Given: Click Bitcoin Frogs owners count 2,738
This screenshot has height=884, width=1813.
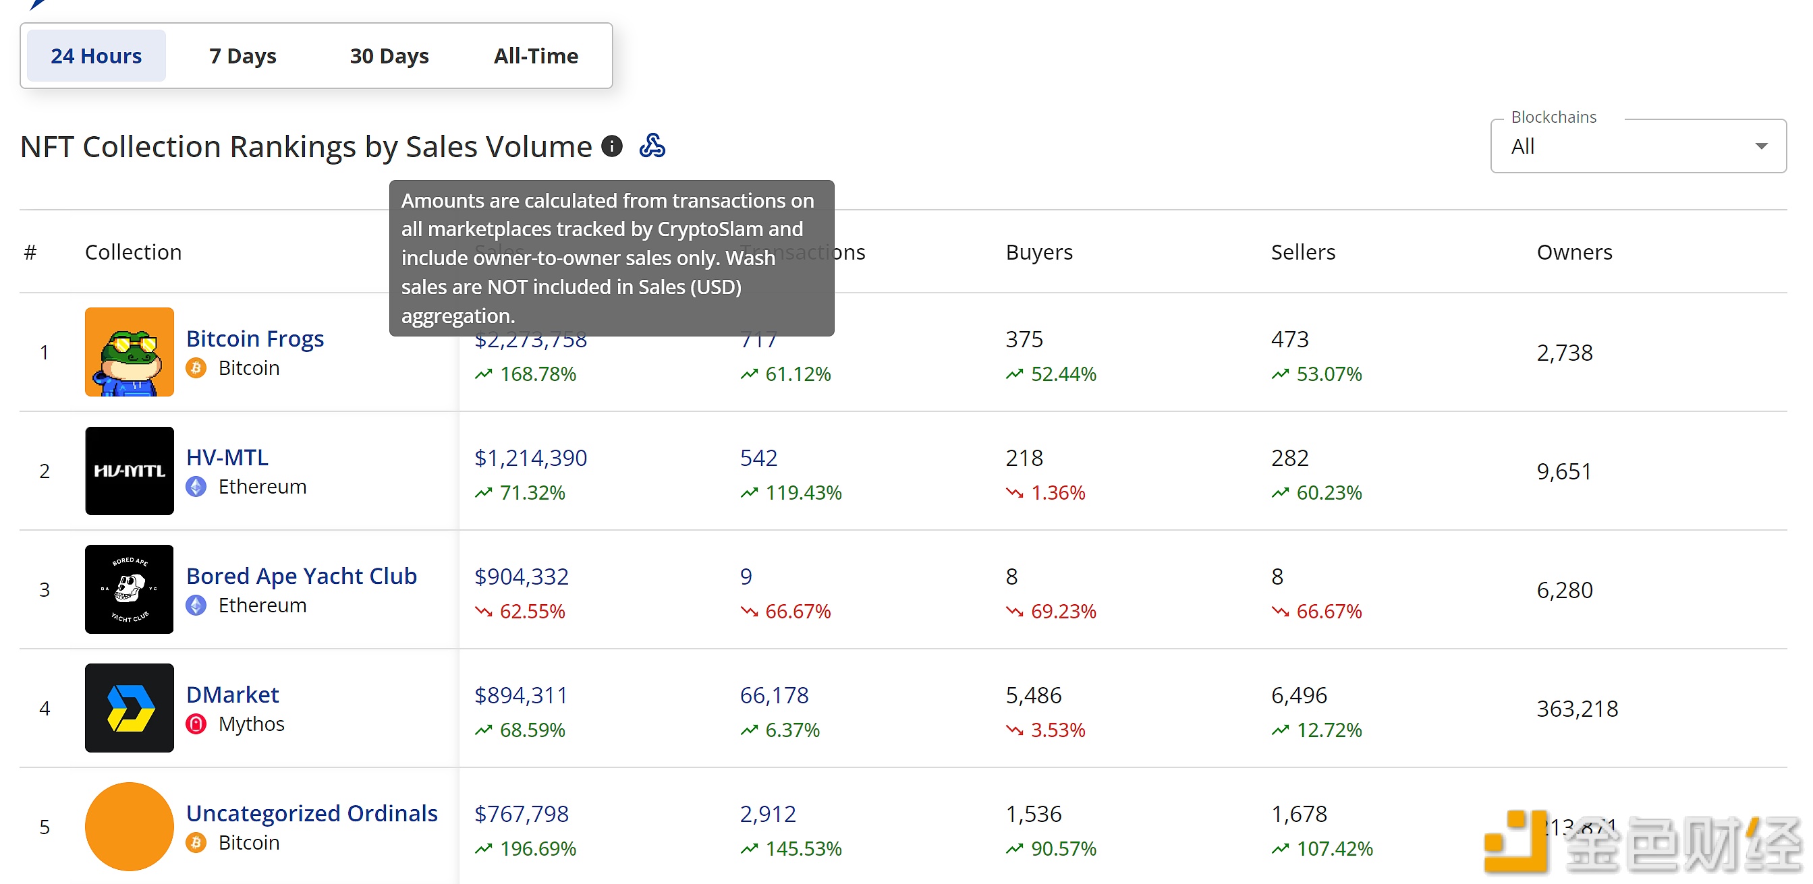Looking at the screenshot, I should coord(1565,353).
